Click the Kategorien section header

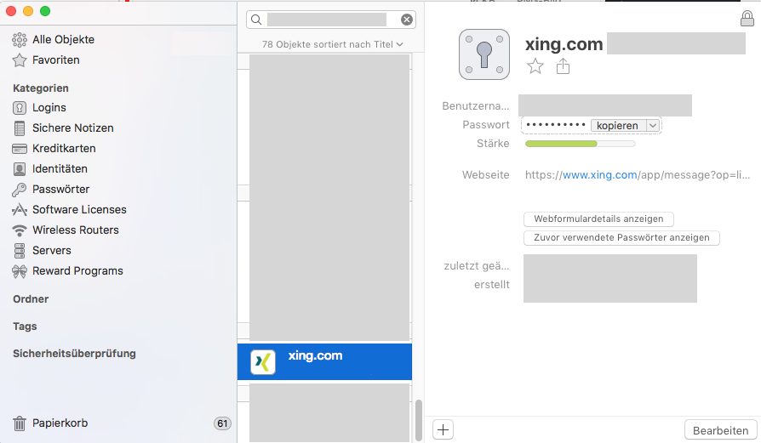coord(41,88)
